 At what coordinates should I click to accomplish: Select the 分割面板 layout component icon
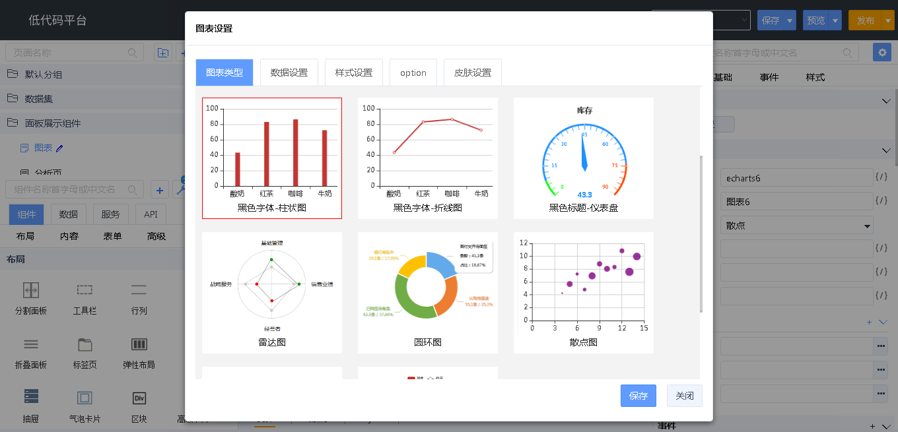click(x=31, y=290)
